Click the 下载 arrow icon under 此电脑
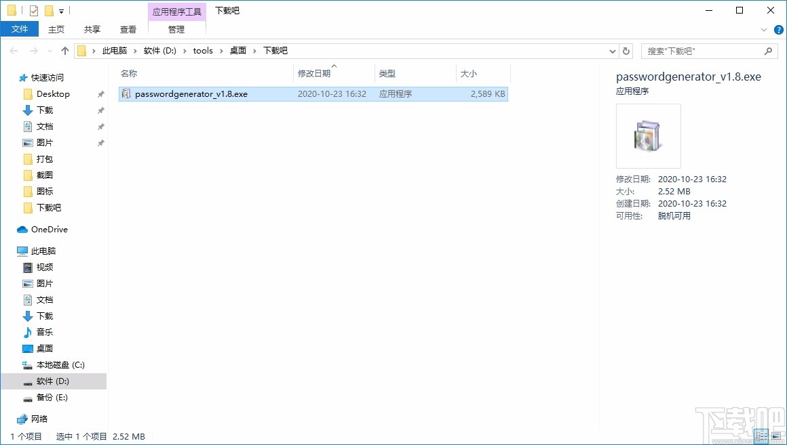 [28, 316]
